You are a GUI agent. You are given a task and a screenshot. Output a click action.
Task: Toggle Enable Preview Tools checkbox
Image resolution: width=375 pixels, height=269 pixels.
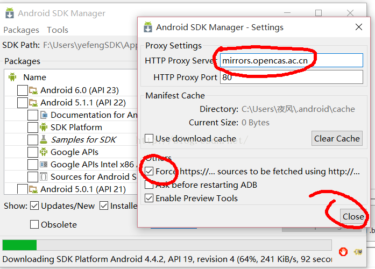point(149,198)
